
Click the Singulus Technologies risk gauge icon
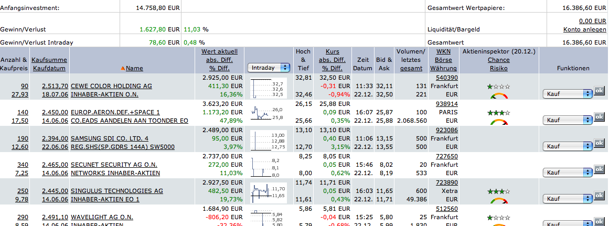[498, 201]
